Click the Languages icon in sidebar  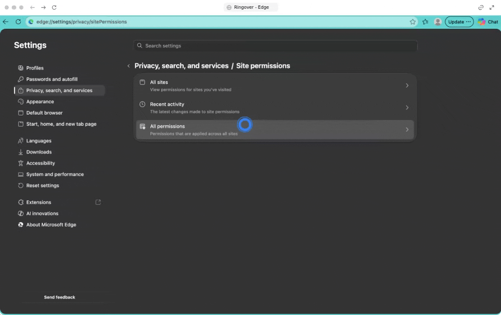tap(21, 141)
